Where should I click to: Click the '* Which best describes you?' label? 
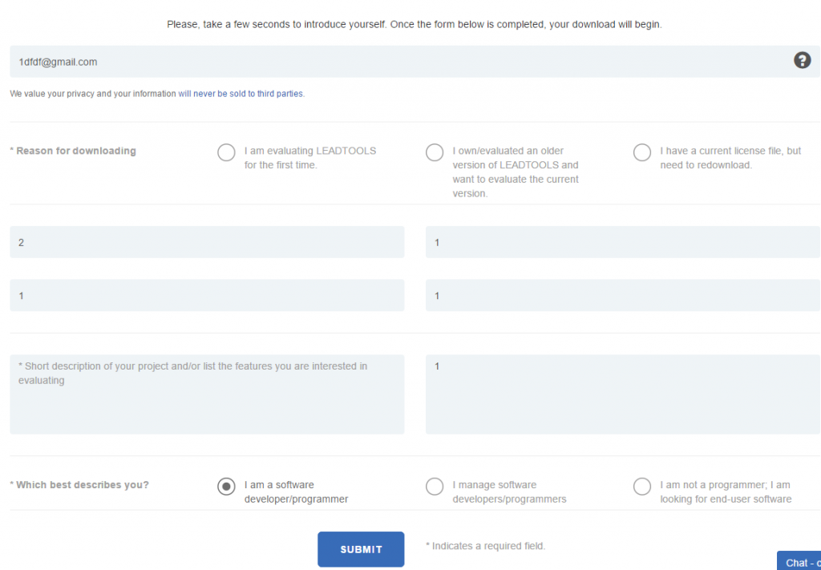79,485
